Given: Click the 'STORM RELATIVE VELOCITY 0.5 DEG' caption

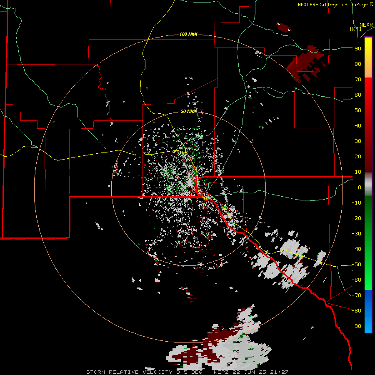Looking at the screenshot, I should pyautogui.click(x=144, y=372).
